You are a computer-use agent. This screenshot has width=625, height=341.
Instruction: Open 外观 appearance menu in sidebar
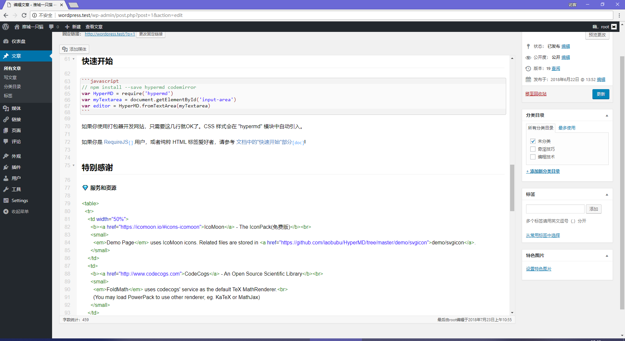[16, 156]
